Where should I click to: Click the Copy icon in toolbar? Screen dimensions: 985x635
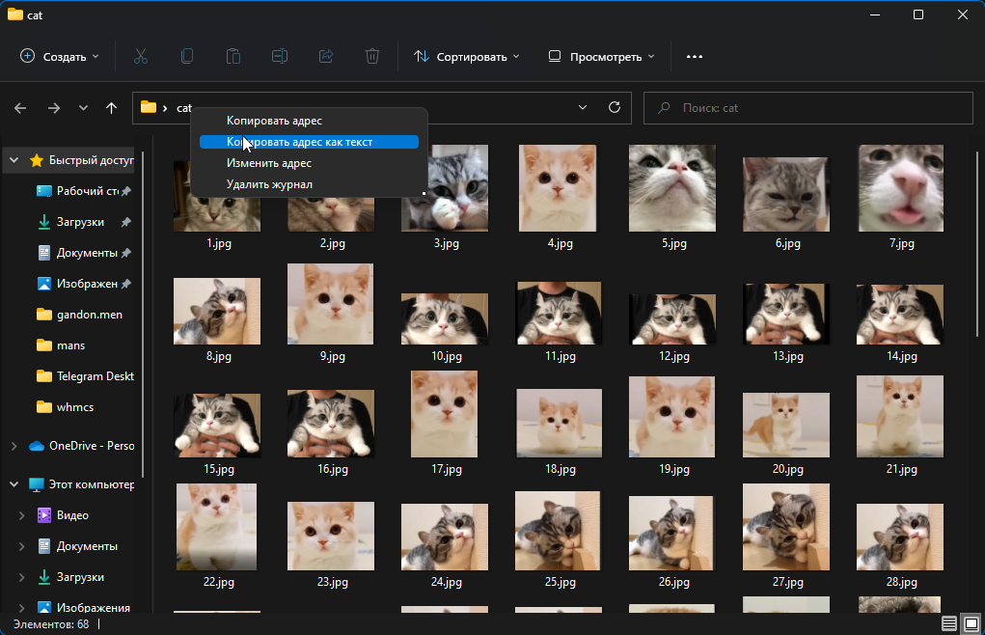point(186,57)
